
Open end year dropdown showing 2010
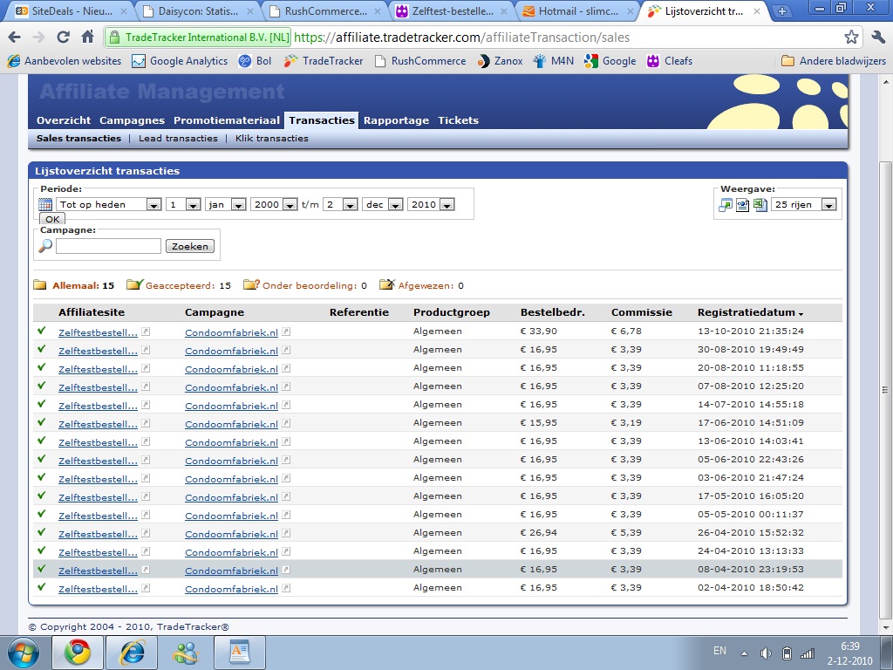[431, 204]
